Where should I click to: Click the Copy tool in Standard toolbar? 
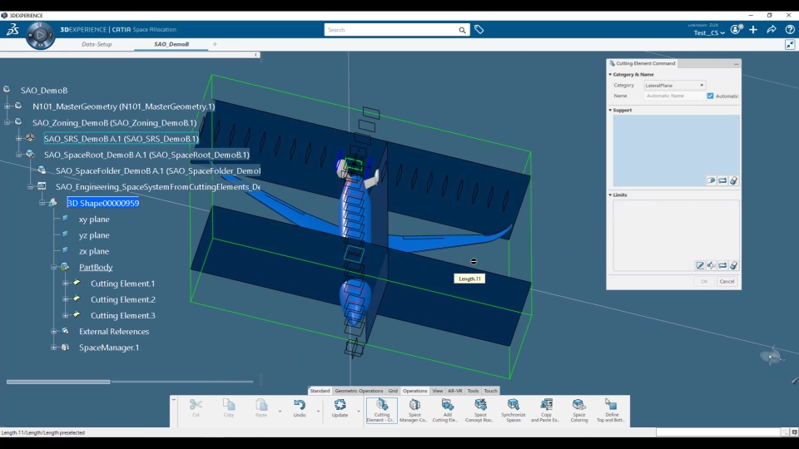[229, 408]
